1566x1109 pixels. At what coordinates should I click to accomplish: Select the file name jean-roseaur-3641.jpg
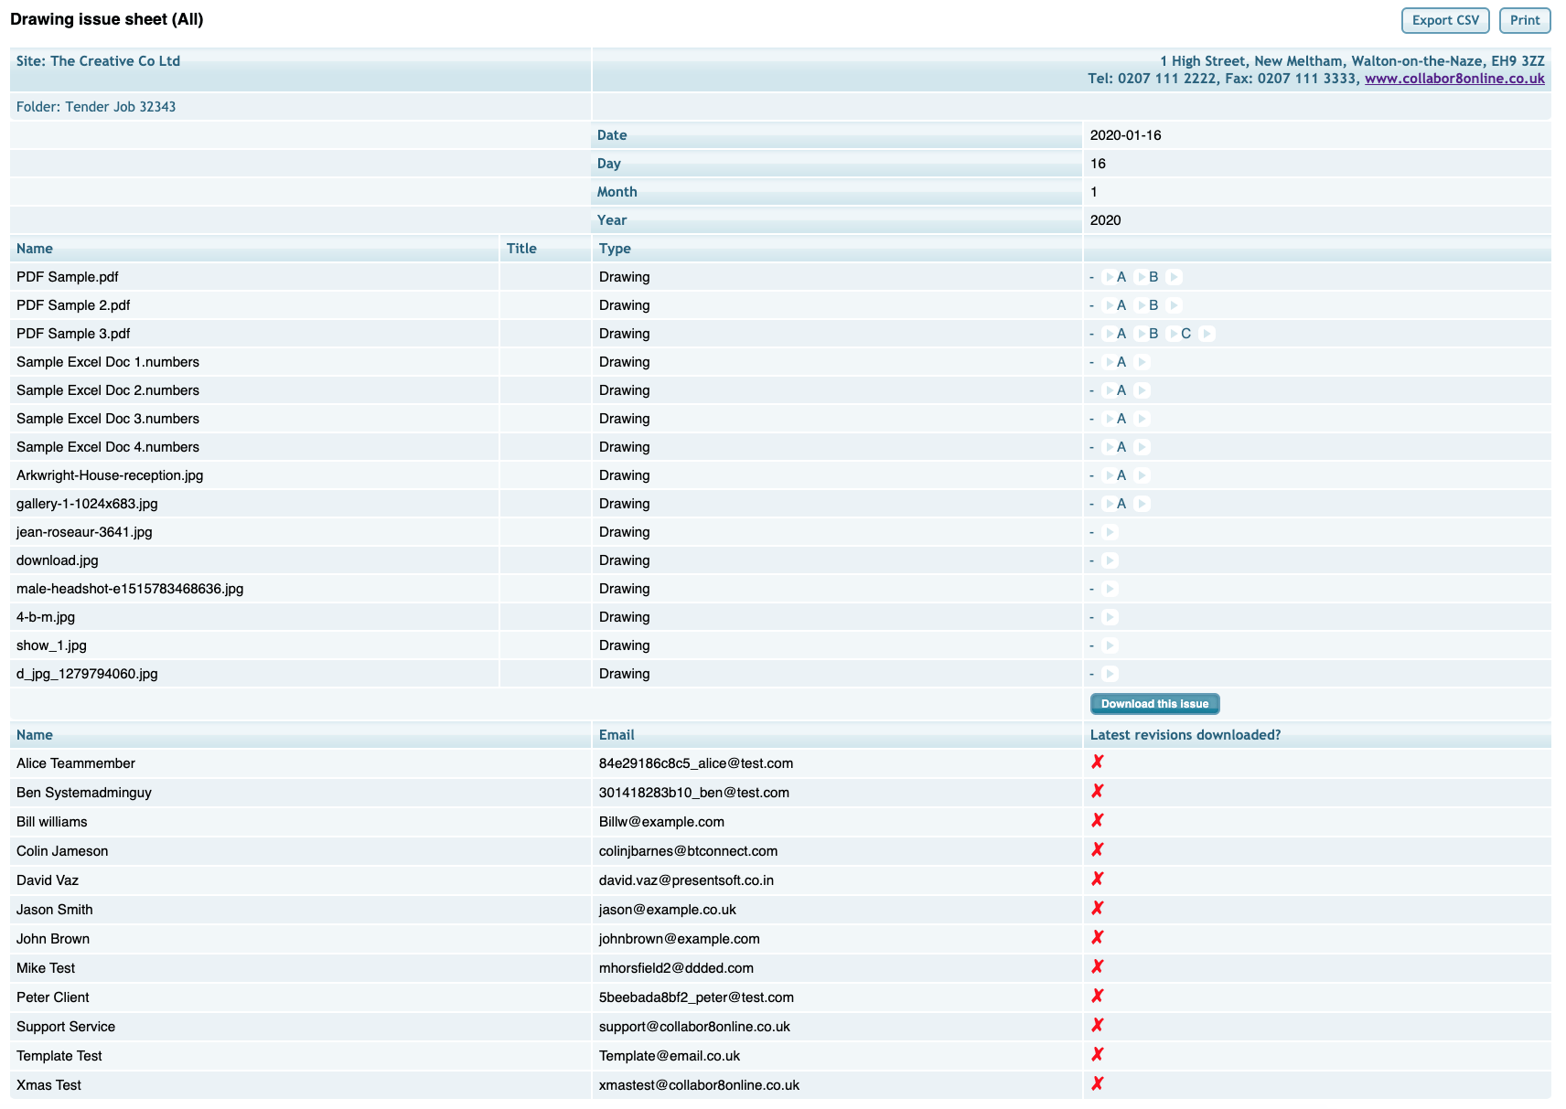point(84,532)
